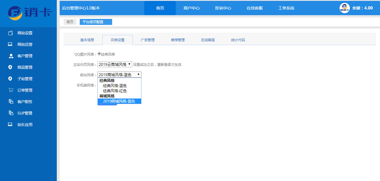Click the 客户管理 person icon

click(x=10, y=56)
